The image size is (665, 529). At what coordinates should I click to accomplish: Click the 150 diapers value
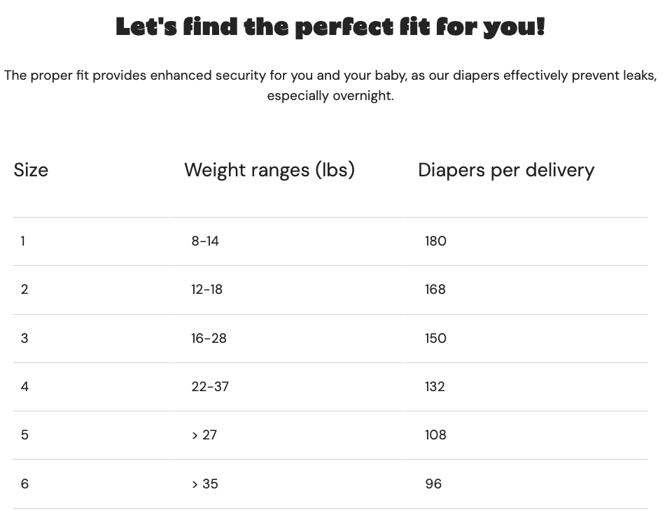(435, 338)
